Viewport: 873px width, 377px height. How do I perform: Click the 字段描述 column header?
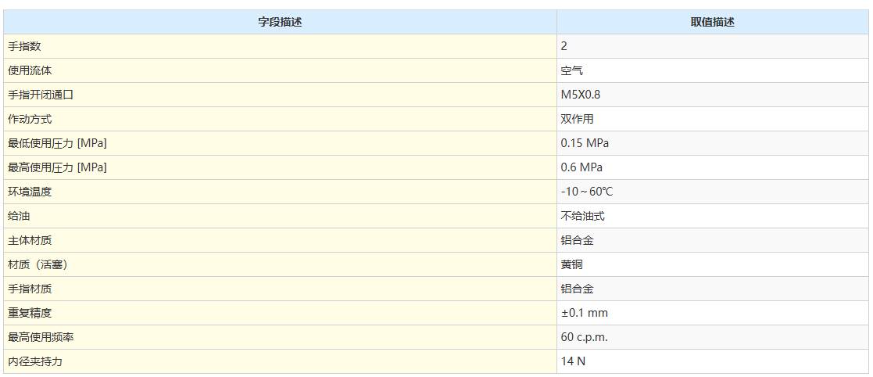tap(280, 22)
